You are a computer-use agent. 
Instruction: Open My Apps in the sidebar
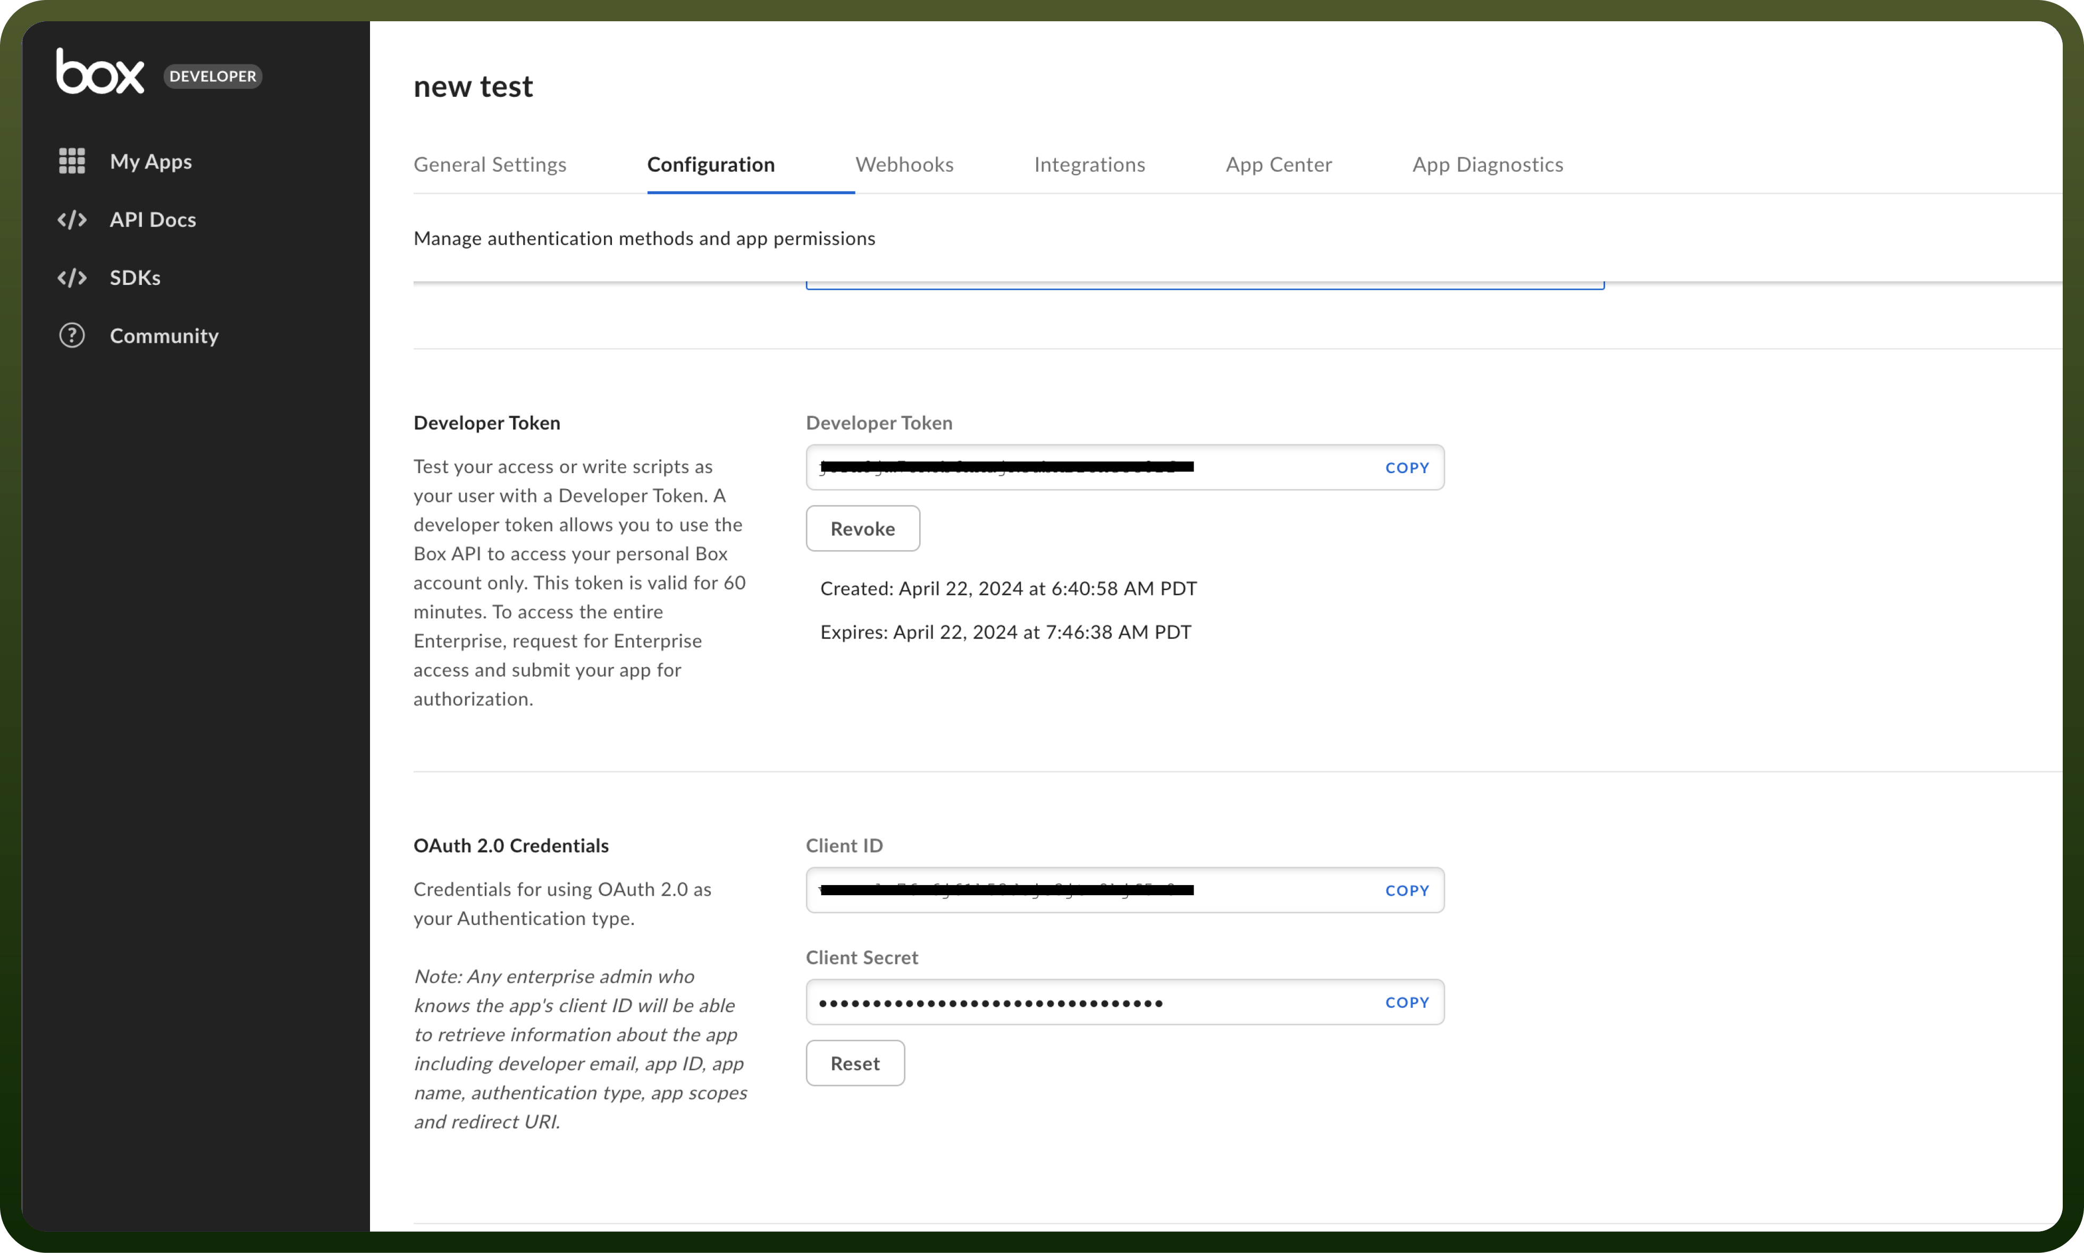coord(150,161)
